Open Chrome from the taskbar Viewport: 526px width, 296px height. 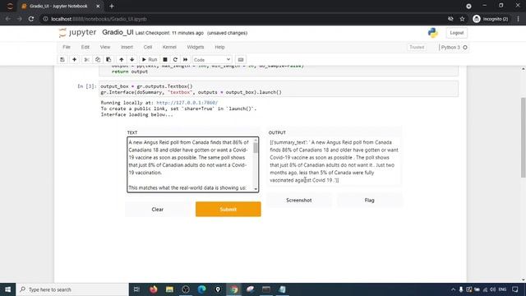point(233,289)
